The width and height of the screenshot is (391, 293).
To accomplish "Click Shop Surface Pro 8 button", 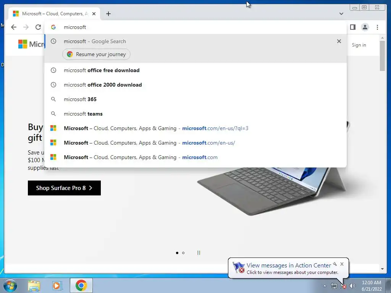I will (x=64, y=188).
